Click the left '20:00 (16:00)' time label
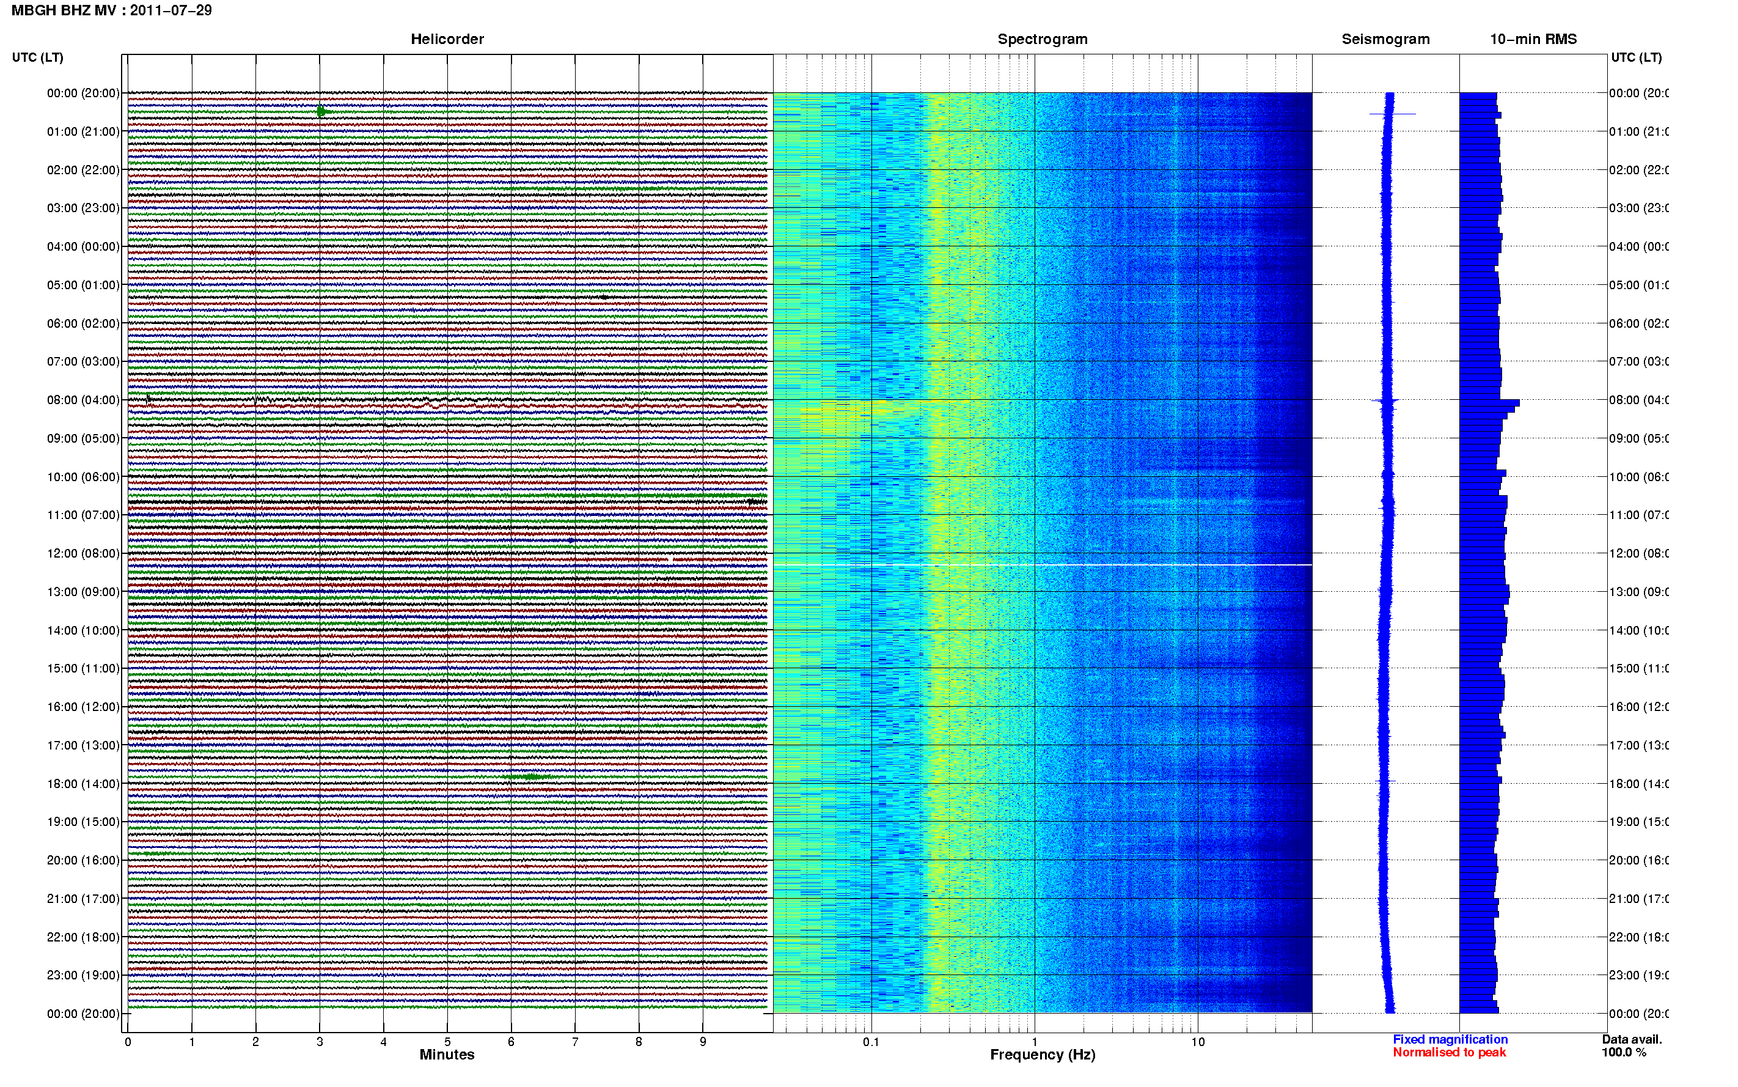This screenshot has height=1087, width=1738. 83,860
